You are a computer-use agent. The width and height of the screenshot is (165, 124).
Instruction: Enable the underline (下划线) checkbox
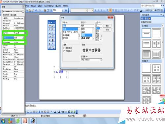coord(64,51)
